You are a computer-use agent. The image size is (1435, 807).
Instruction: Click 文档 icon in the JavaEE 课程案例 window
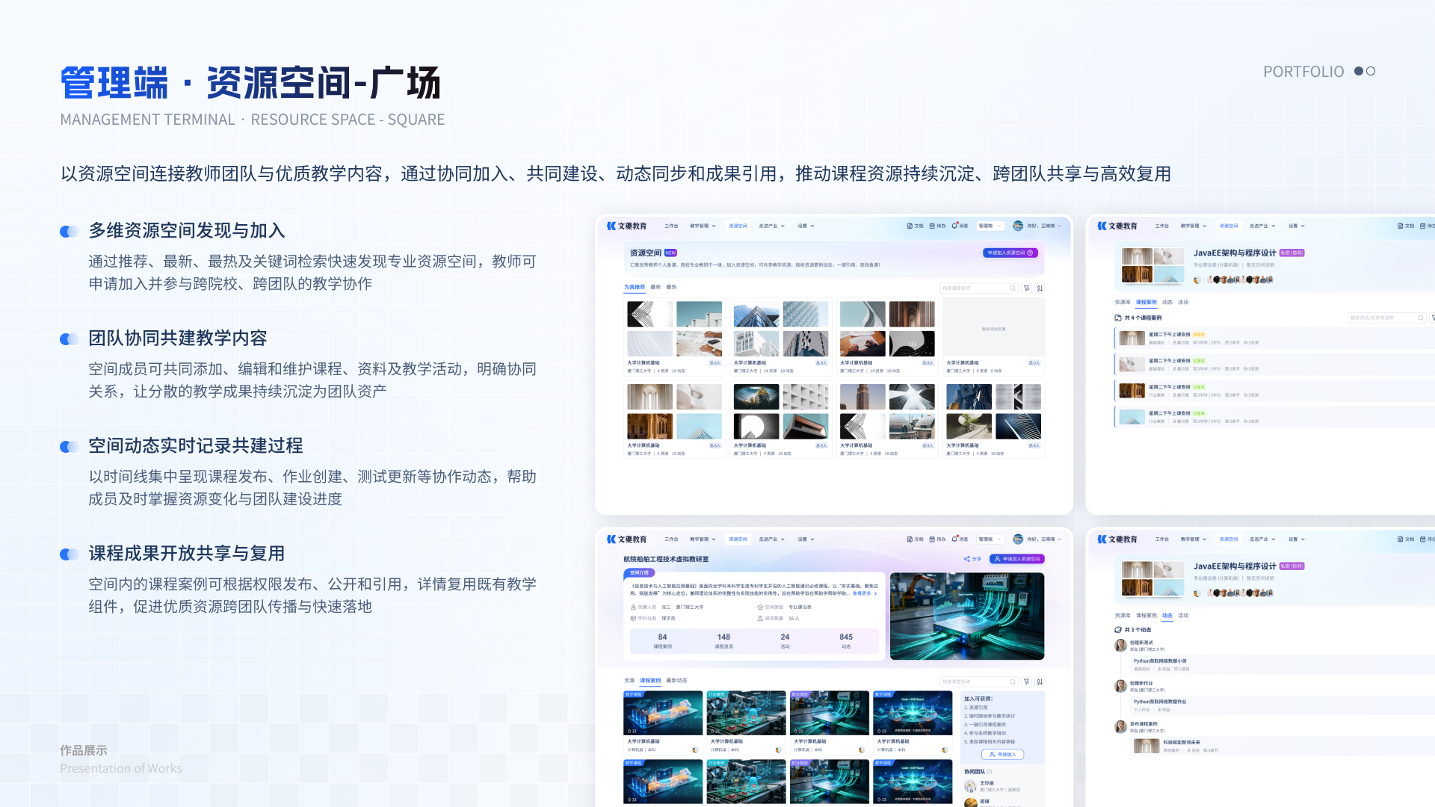pos(1400,226)
